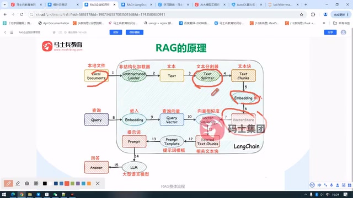
Task: Click the note's back chevron icon
Action: [5, 32]
